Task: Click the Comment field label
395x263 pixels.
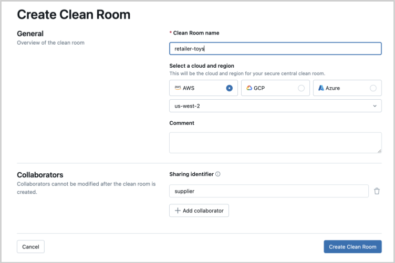Action: pos(182,123)
